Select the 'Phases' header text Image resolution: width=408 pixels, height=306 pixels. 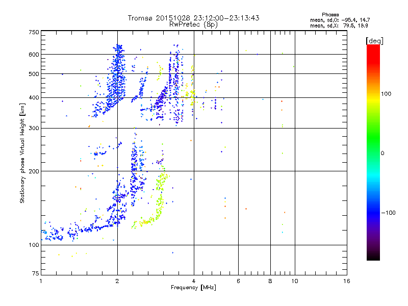[330, 15]
